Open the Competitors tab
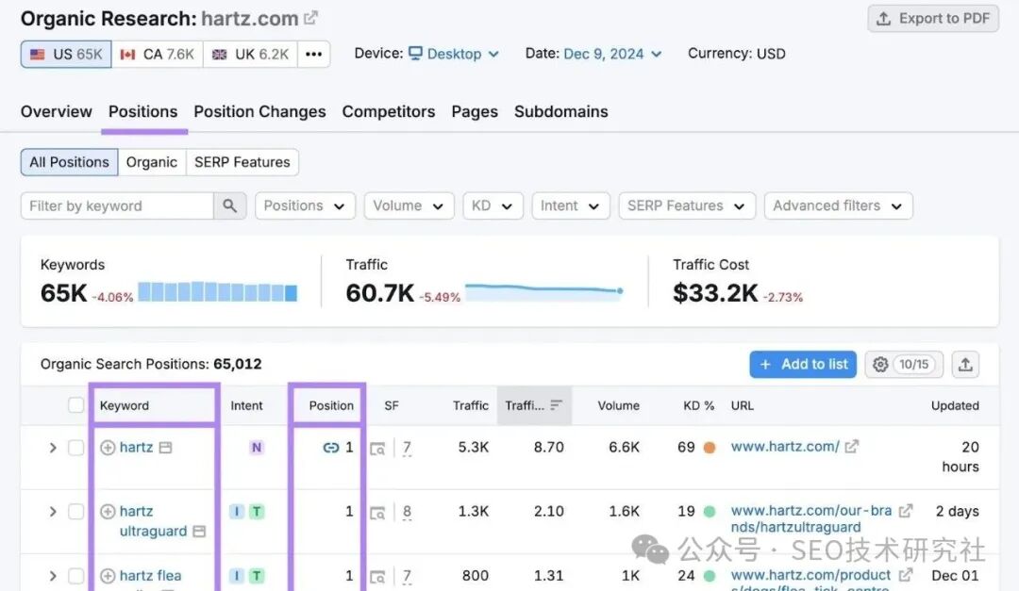Viewport: 1019px width, 591px height. point(388,111)
